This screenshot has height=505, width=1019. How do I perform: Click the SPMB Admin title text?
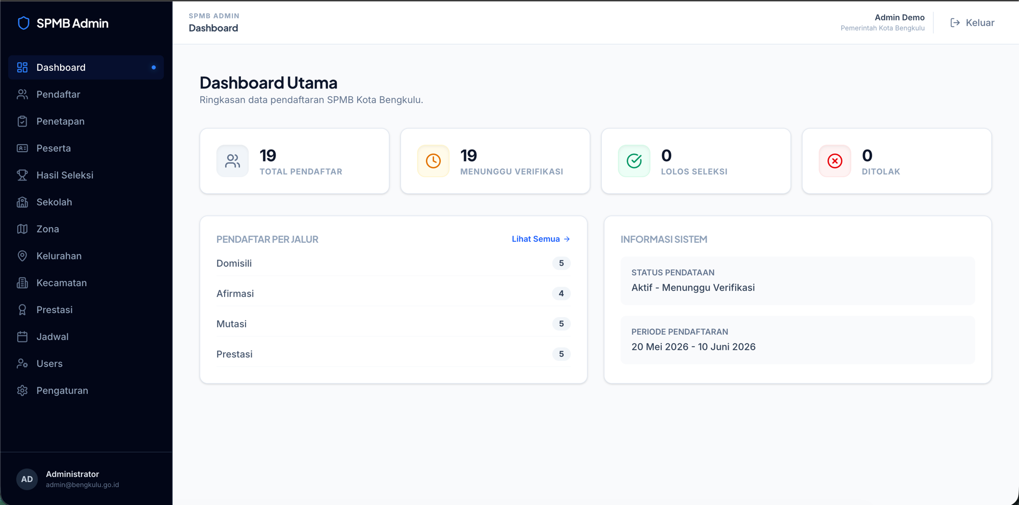pyautogui.click(x=72, y=23)
